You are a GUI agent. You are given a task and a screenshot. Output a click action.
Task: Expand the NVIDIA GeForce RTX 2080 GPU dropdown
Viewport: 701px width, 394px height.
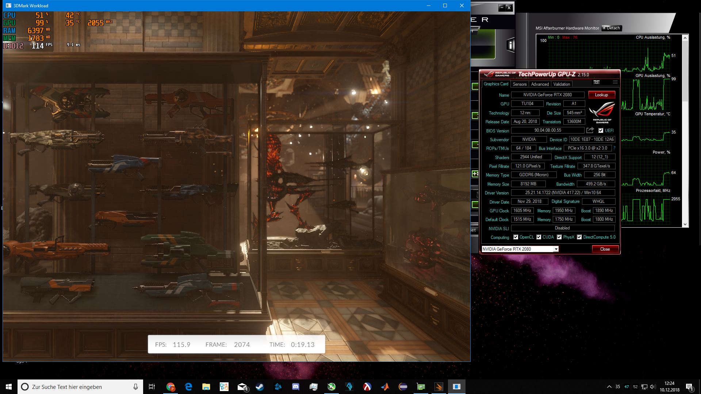(556, 249)
